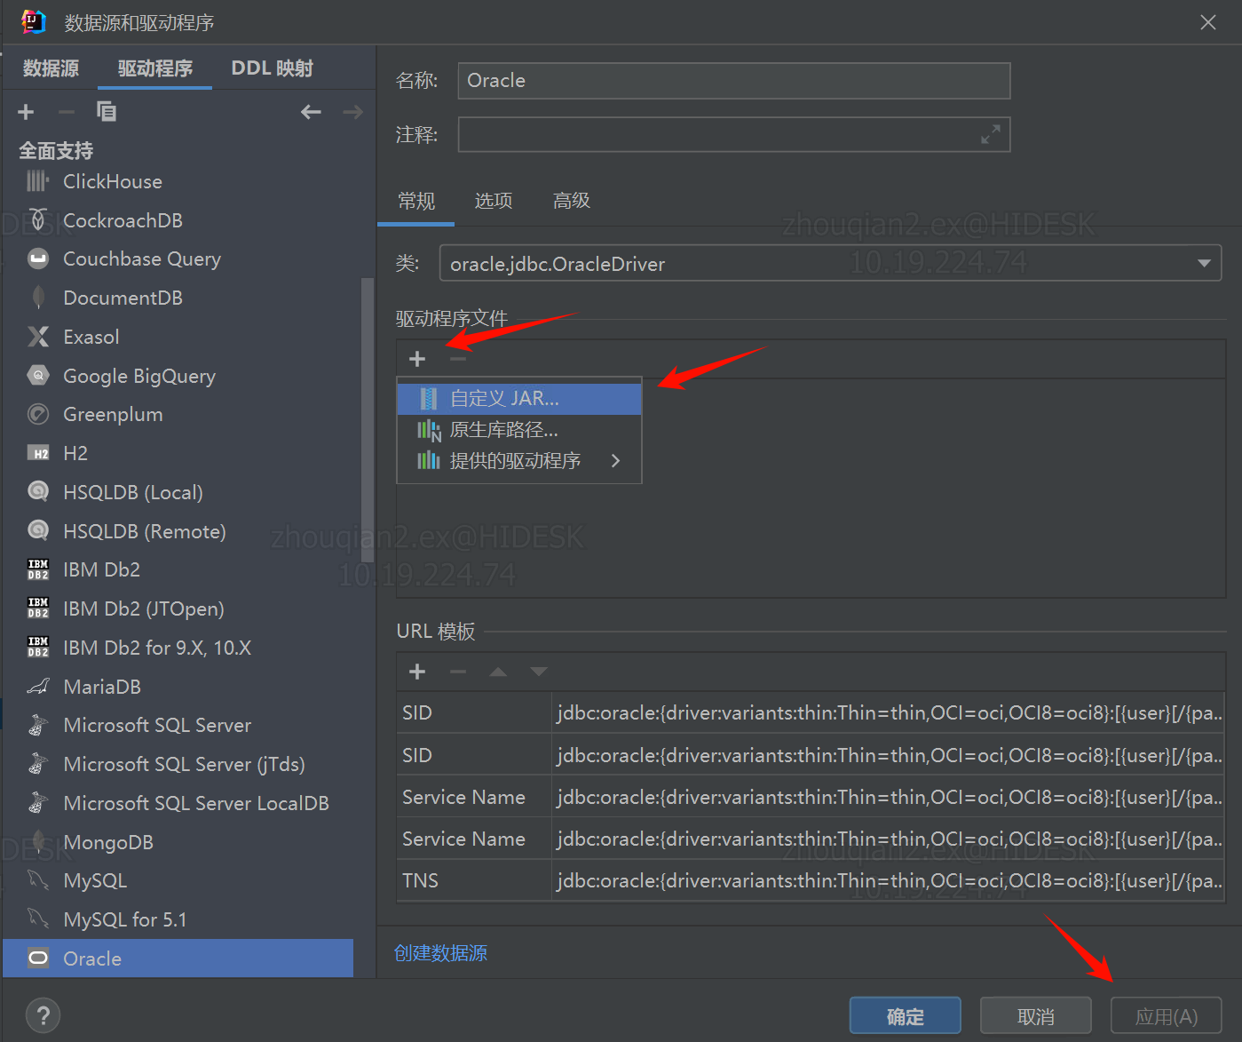1242x1042 pixels.
Task: Add a new driver with plus icon
Action: click(26, 112)
